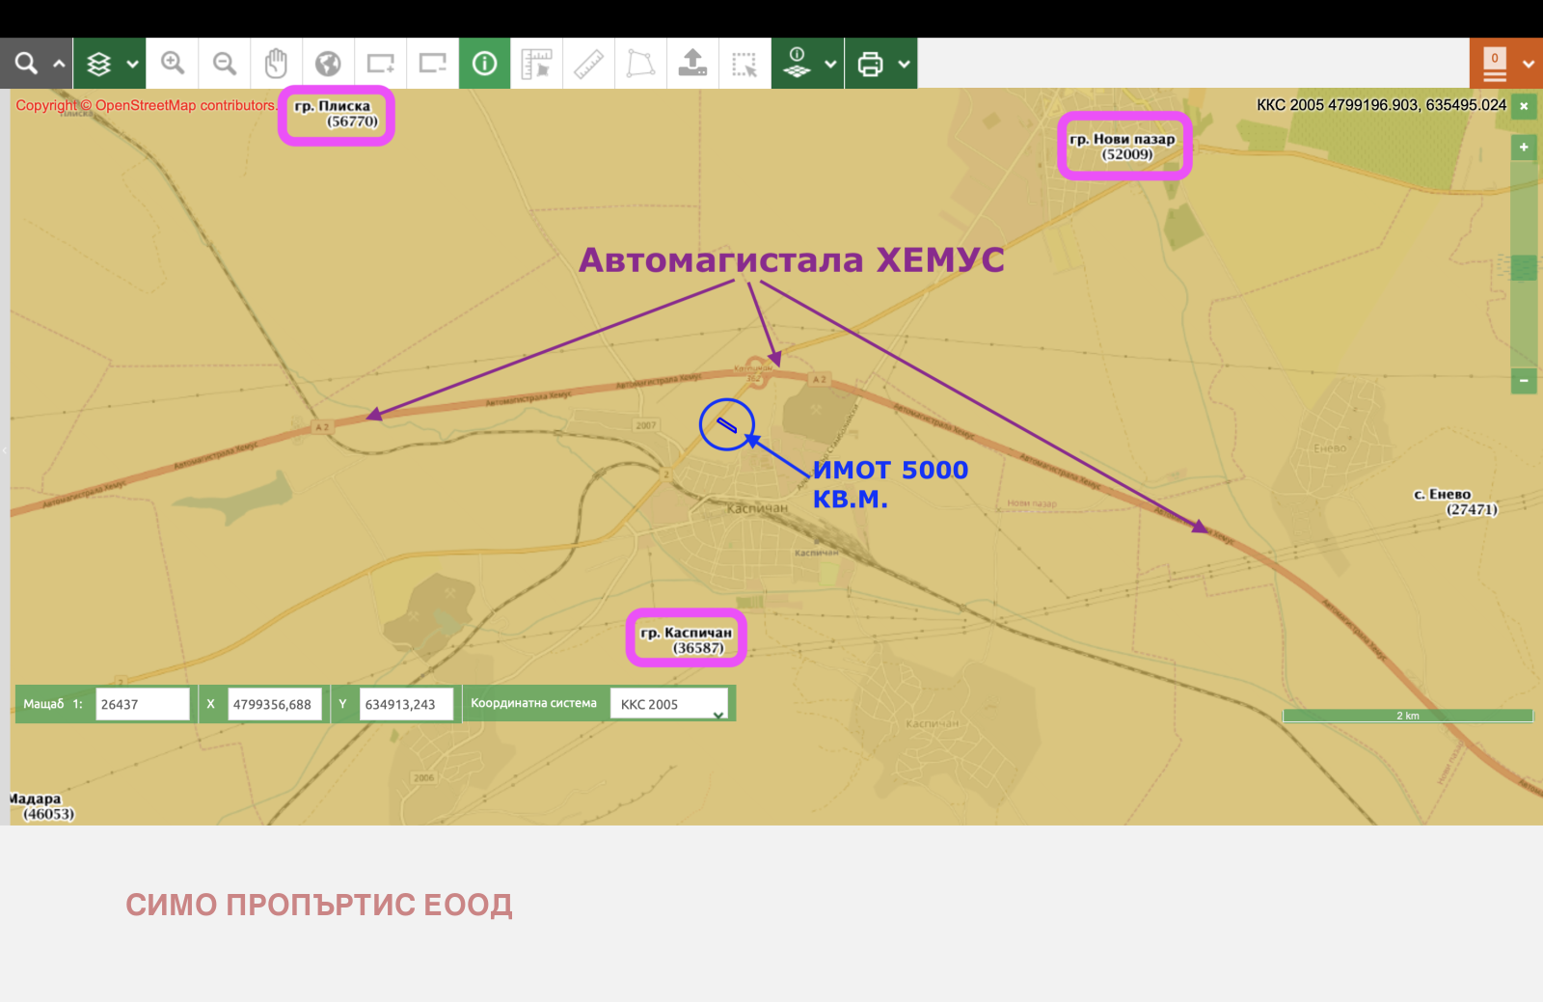The height and width of the screenshot is (1002, 1543).
Task: Select the pan hand tool
Action: pos(277,64)
